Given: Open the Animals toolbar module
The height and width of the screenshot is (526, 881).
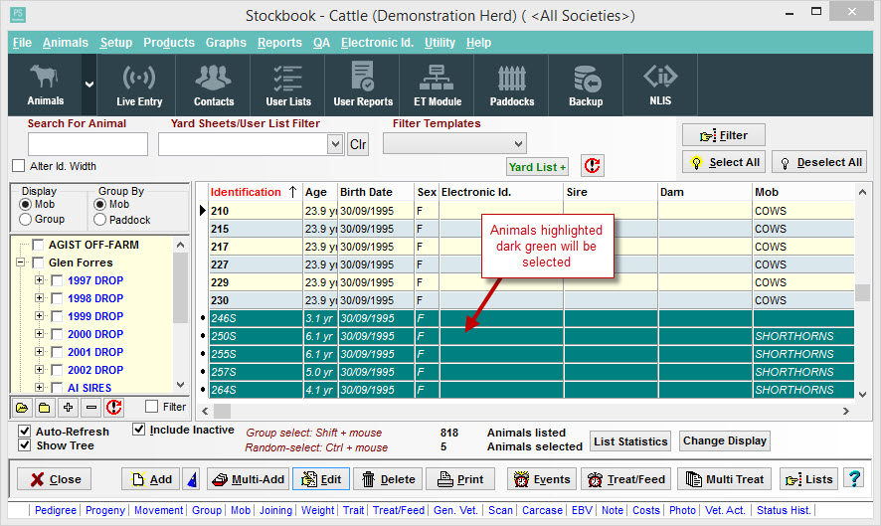Looking at the screenshot, I should tap(45, 85).
